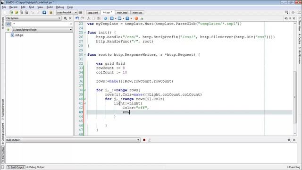Click the sync-with-editor icon in File System panel

(x=8, y=24)
